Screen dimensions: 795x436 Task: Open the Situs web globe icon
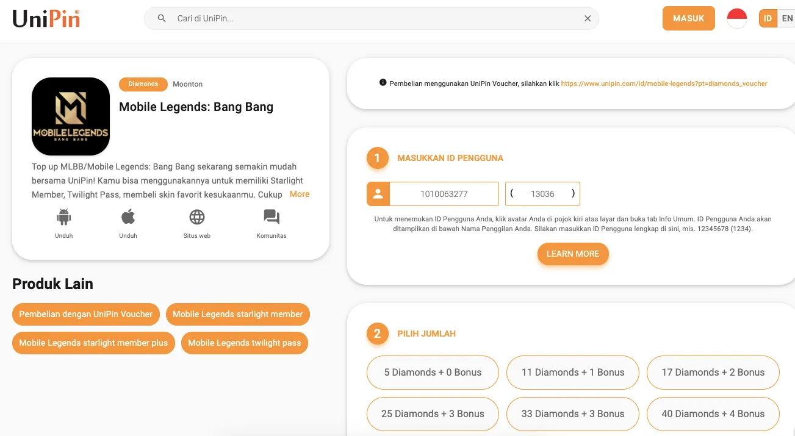pyautogui.click(x=196, y=217)
